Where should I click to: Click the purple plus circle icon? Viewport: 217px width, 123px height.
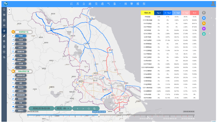[x=204, y=29]
